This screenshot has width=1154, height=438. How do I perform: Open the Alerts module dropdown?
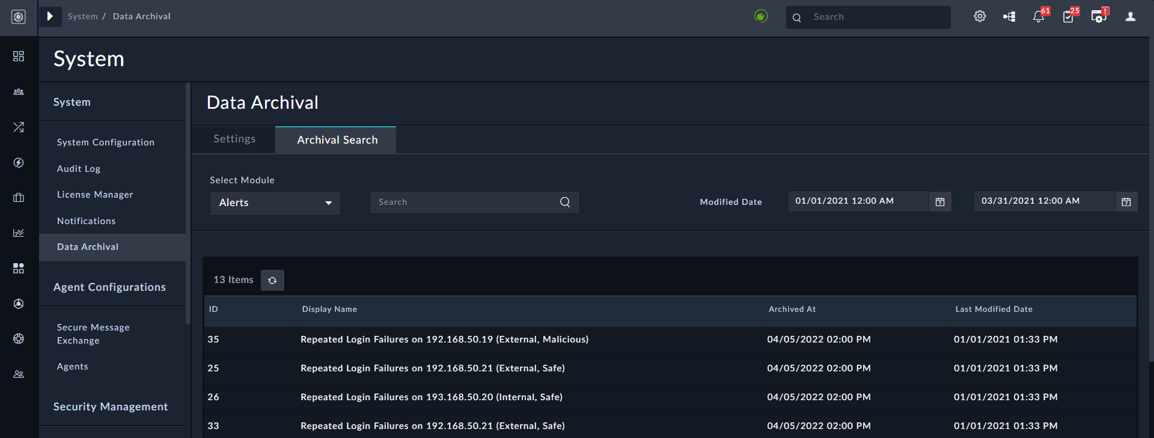pyautogui.click(x=275, y=203)
